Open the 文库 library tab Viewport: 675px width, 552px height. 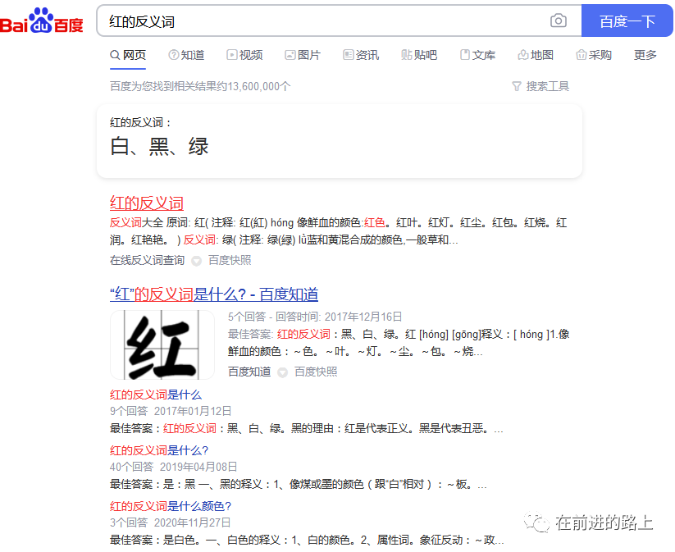pos(477,55)
